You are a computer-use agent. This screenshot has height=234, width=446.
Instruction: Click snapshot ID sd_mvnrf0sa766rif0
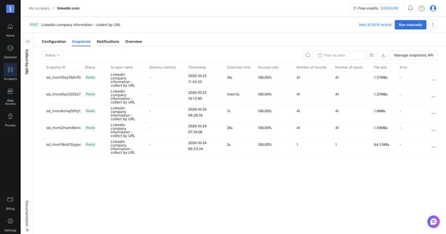click(x=64, y=77)
